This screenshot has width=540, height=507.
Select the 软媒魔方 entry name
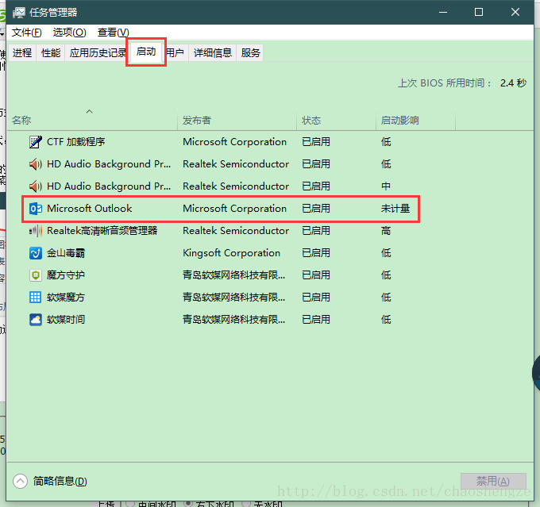(x=66, y=298)
